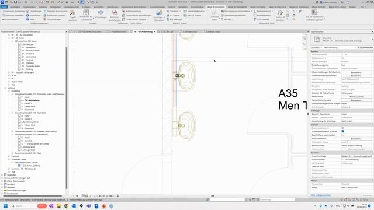
Task: Expand Grundrisse S9 - Gas node
Action: pyautogui.click(x=12, y=153)
